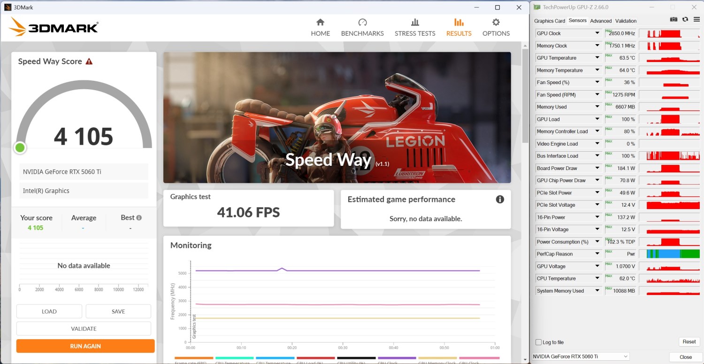
Task: Expand the 16-Pin Power sensor dropdown
Action: (597, 217)
